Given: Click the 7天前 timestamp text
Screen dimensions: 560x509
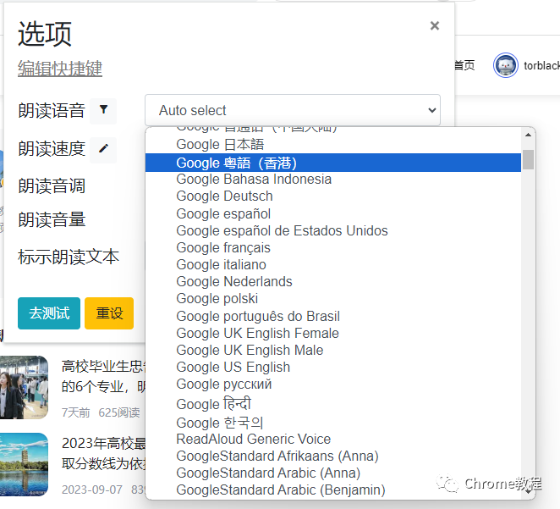Looking at the screenshot, I should 76,412.
